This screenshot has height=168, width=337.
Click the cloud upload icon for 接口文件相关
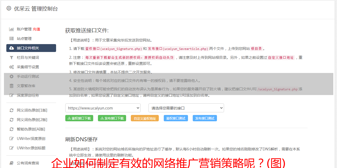12,48
